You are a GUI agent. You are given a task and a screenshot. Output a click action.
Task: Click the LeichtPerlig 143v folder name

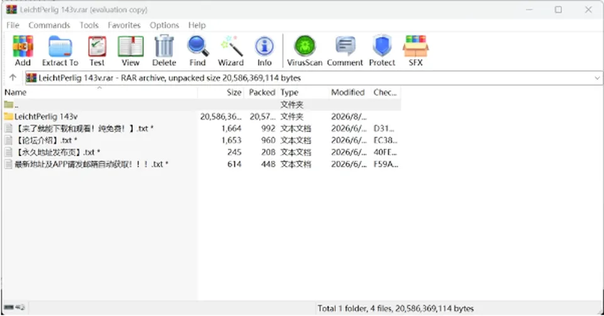pyautogui.click(x=46, y=116)
